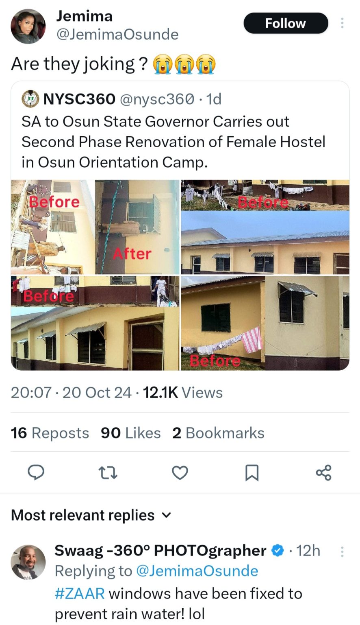Tap the repost arrows icon

coord(108,473)
